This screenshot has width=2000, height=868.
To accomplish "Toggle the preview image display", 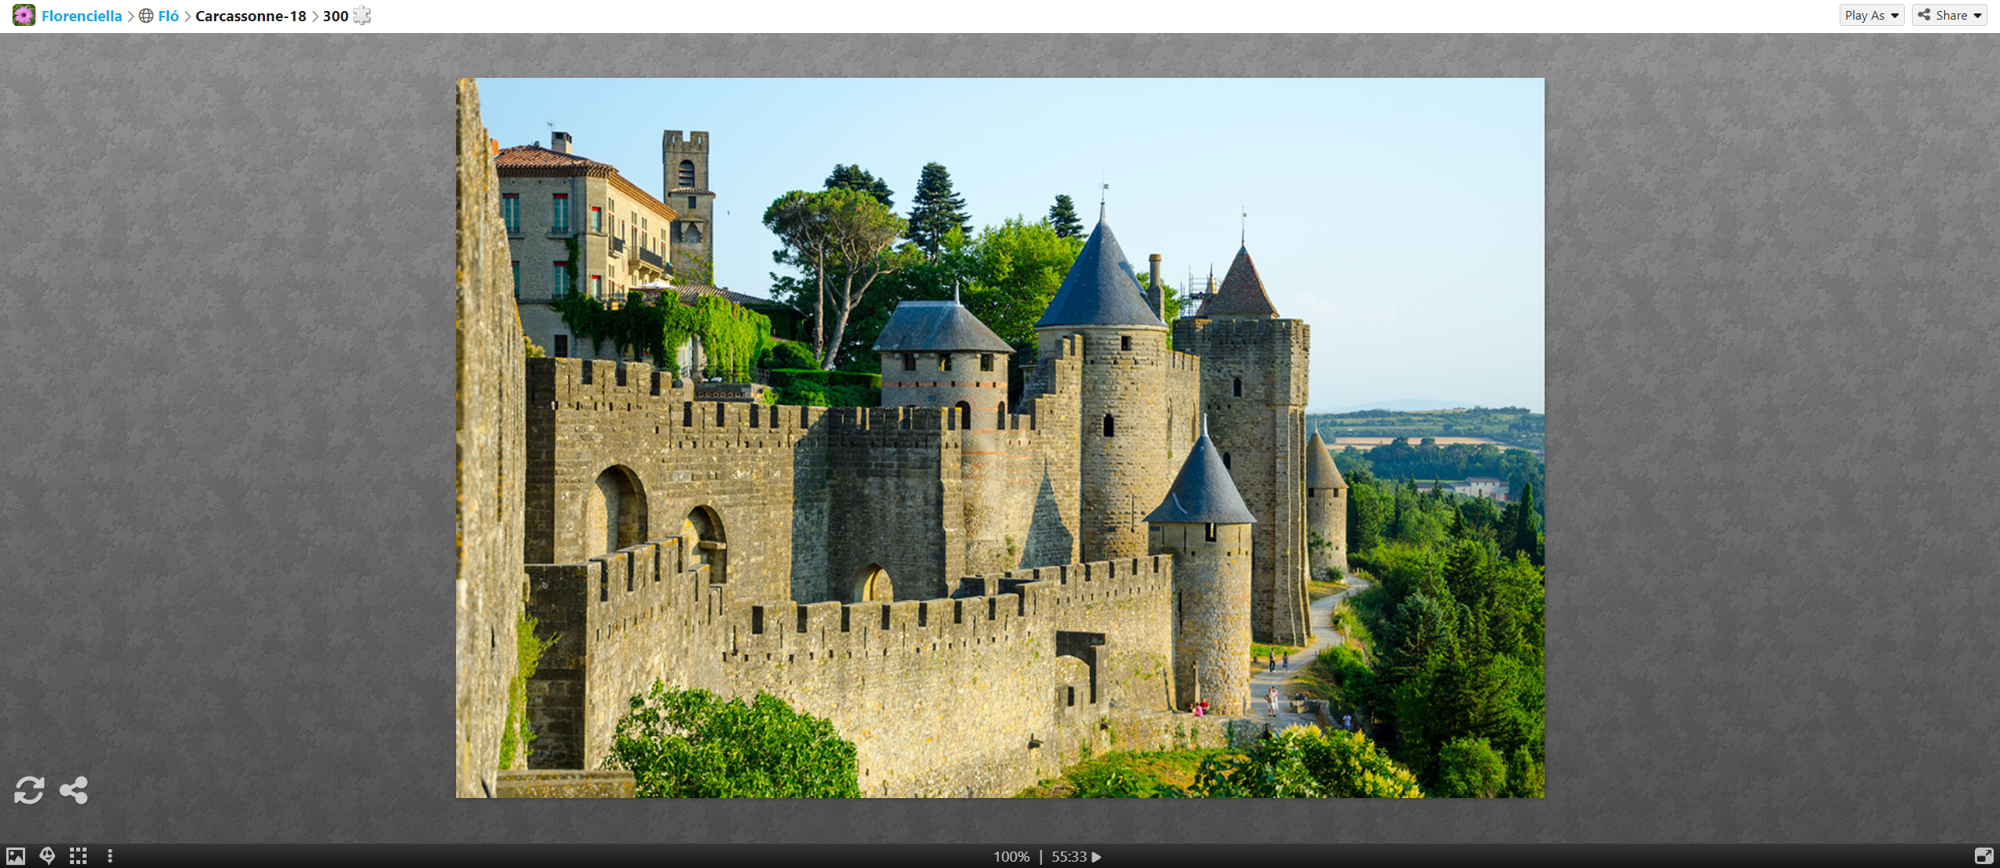I will [16, 855].
